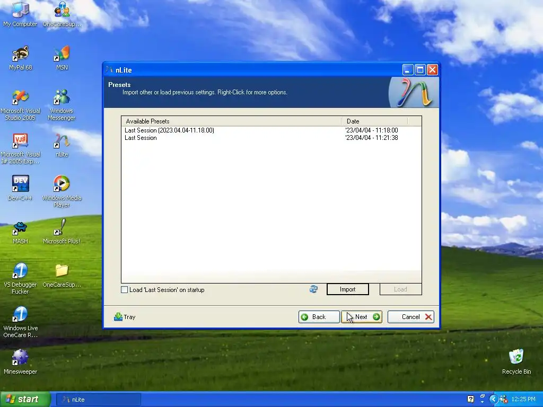The image size is (543, 407).
Task: Enable Load 'Last Session' on startup checkbox
Action: tap(124, 290)
